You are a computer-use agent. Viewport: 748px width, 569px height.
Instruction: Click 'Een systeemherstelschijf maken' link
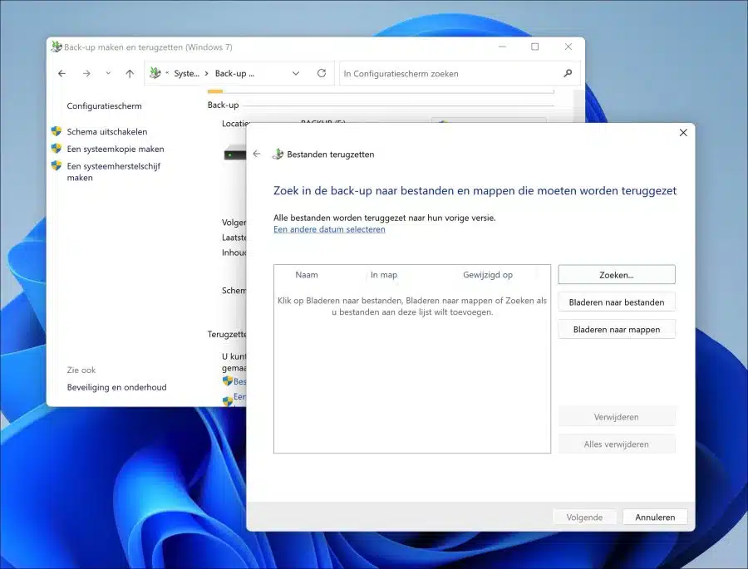(x=114, y=172)
